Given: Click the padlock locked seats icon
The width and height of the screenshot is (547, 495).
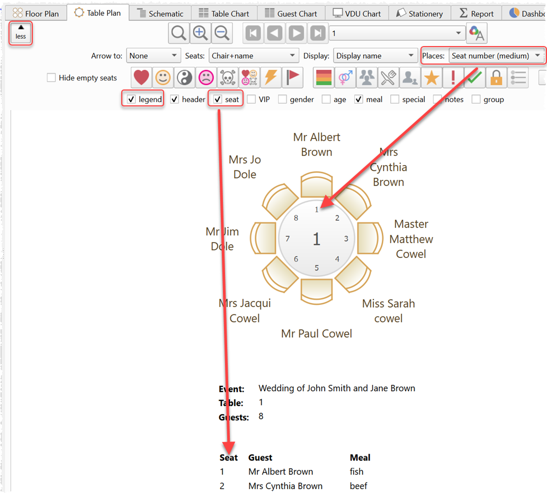Looking at the screenshot, I should pyautogui.click(x=496, y=78).
